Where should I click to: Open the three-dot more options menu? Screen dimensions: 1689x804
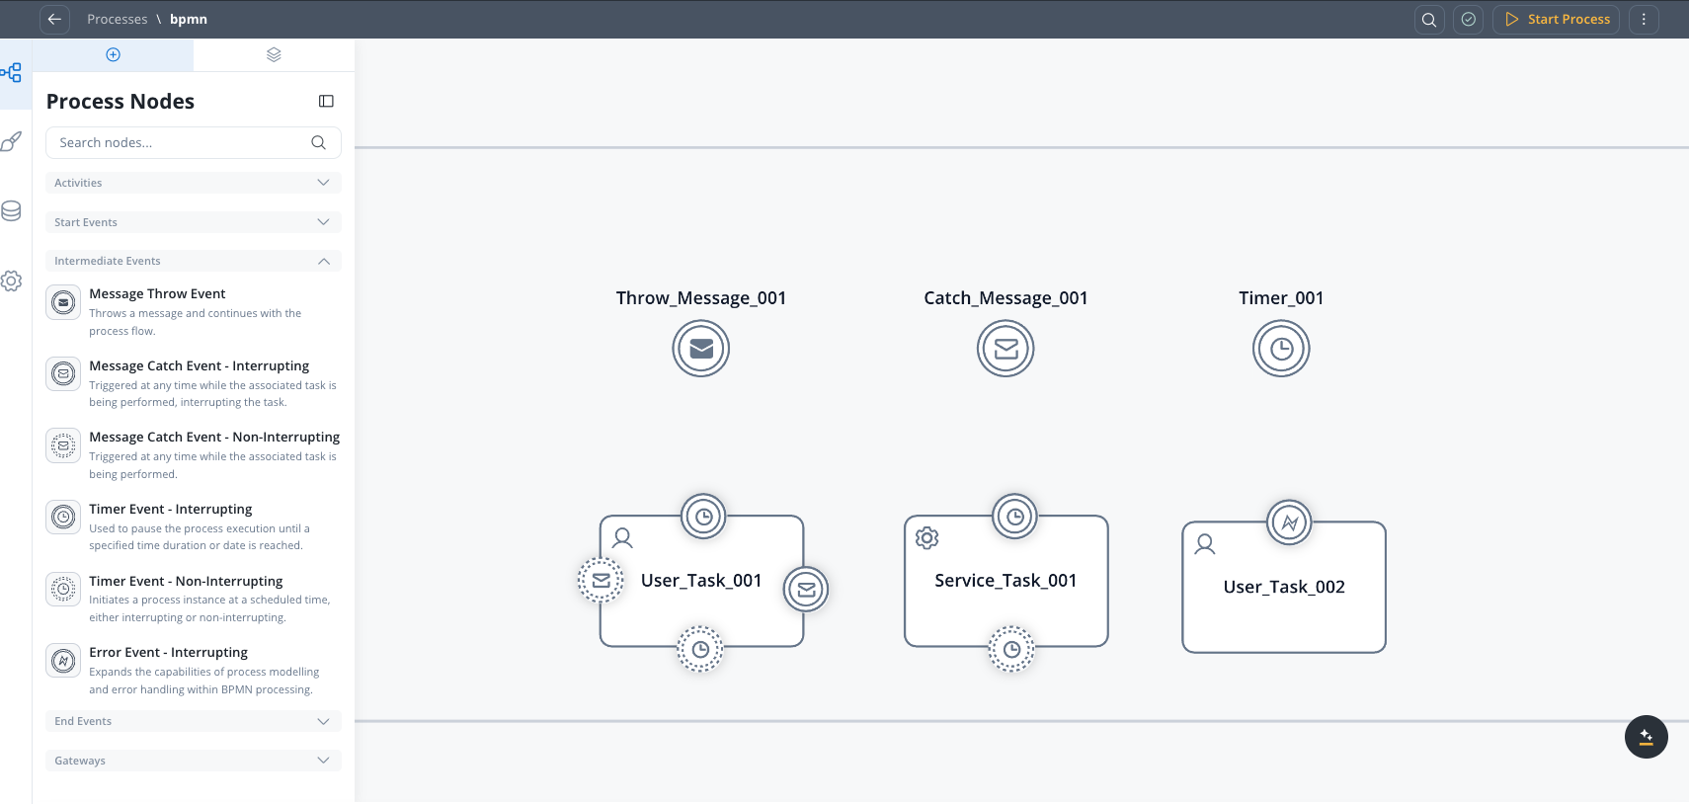click(1644, 20)
